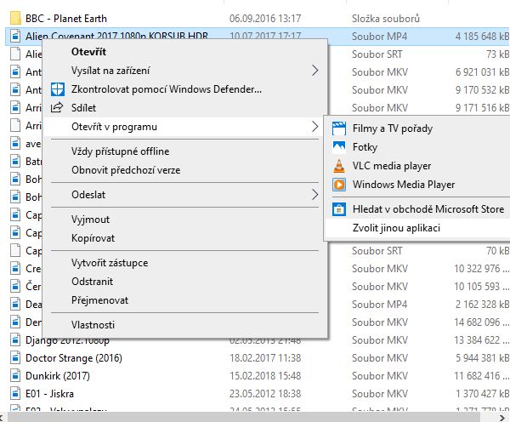The height and width of the screenshot is (422, 510).
Task: Expand arrow next to Otevřít v programu
Action: tap(314, 127)
